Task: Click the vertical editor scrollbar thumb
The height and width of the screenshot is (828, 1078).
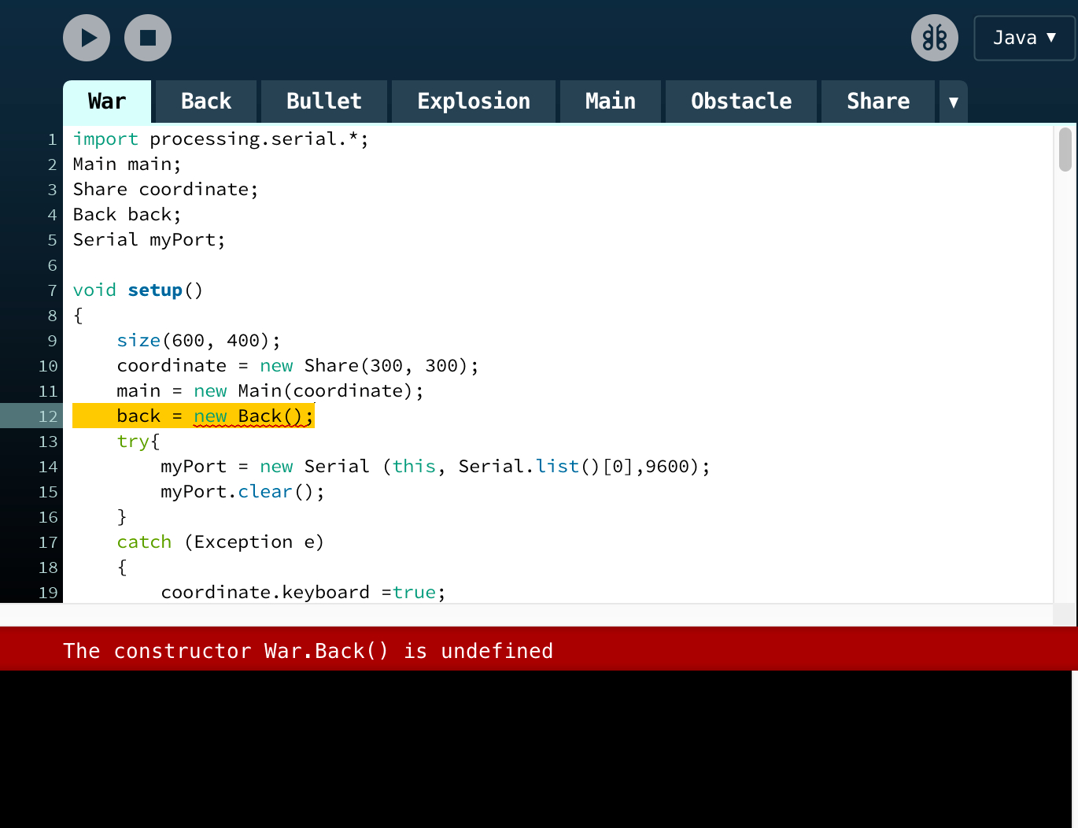Action: [1065, 150]
